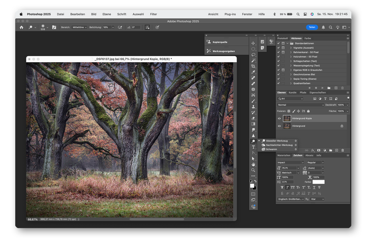The height and width of the screenshot is (241, 365).
Task: Open the Impact font family dropdown
Action: [x=290, y=162]
